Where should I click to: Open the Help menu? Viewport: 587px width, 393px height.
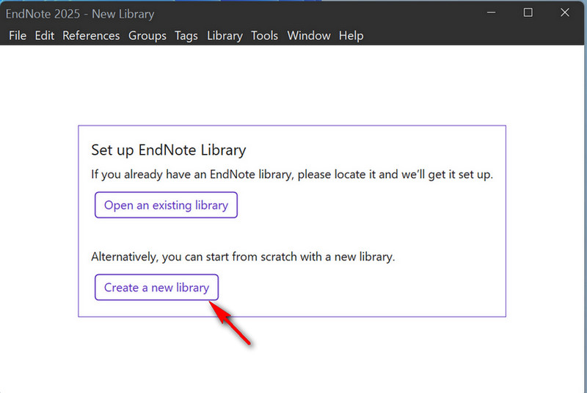point(351,35)
